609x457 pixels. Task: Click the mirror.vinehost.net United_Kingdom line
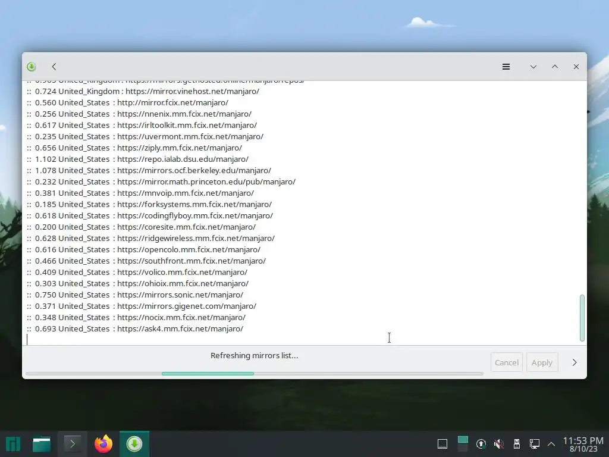[143, 91]
